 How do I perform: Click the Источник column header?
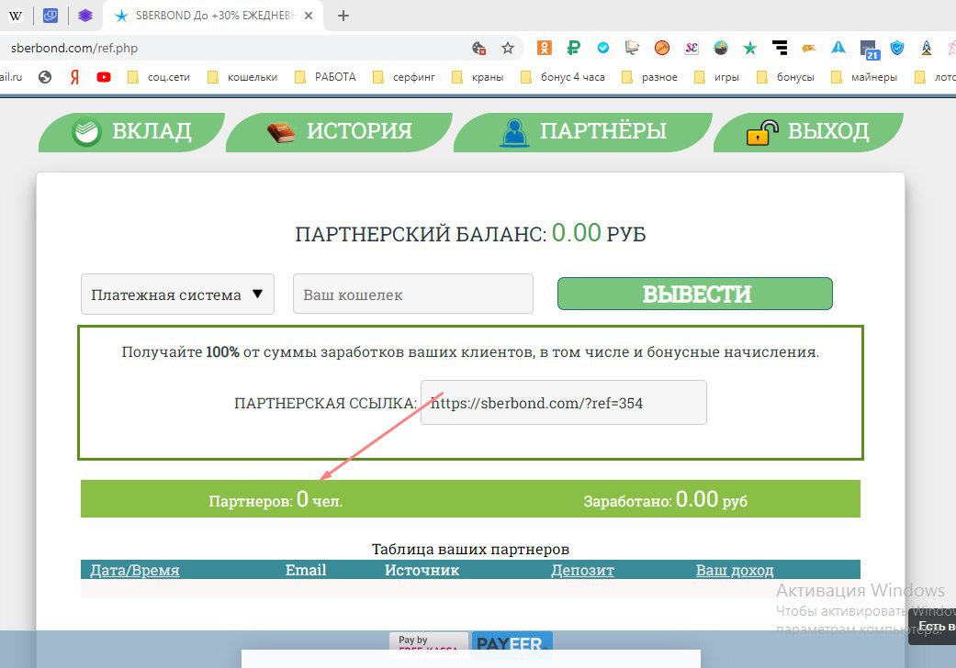(x=422, y=570)
